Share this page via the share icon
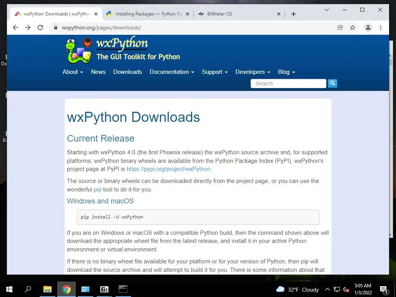This screenshot has height=297, width=396. 340,27
